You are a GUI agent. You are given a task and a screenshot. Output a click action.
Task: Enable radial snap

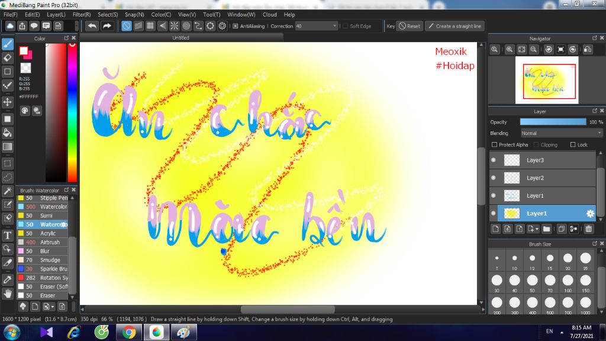[x=175, y=26]
